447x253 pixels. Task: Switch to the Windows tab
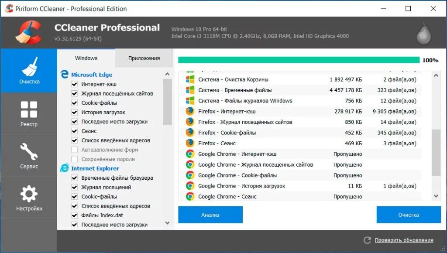point(86,58)
